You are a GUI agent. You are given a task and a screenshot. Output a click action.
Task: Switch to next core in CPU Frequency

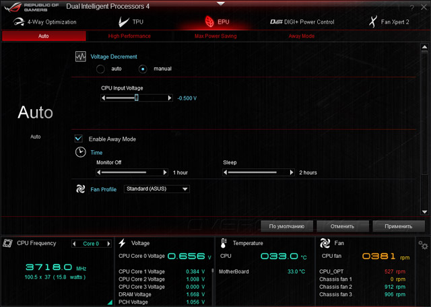[109, 244]
